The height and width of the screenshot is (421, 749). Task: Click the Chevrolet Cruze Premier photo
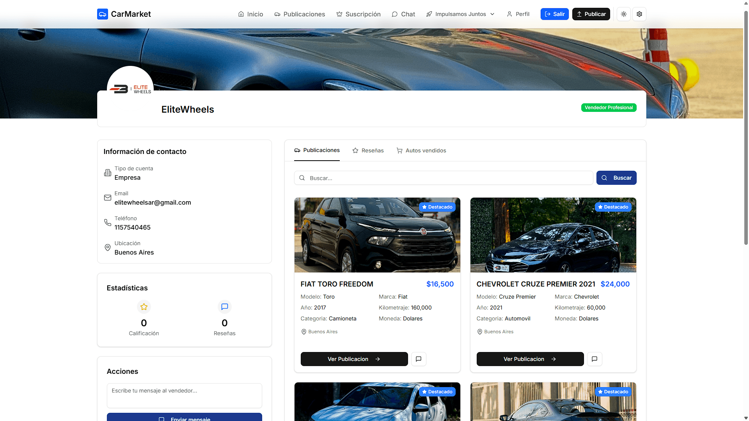click(553, 235)
